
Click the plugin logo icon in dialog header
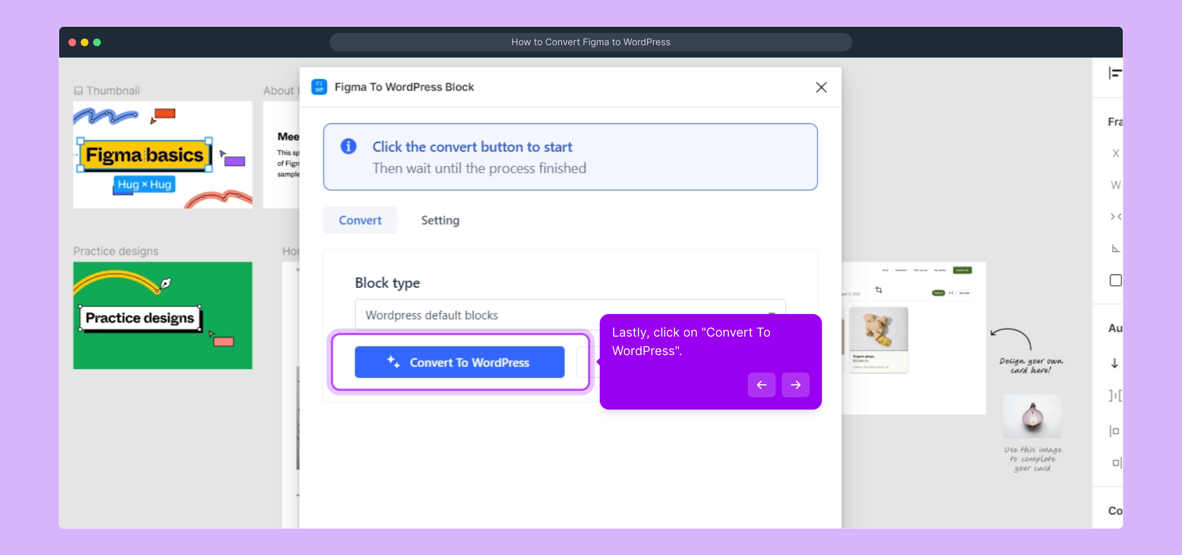click(319, 87)
